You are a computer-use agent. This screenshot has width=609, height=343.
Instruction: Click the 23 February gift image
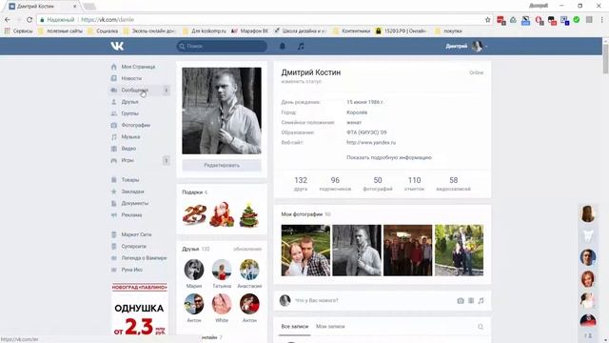tap(194, 214)
